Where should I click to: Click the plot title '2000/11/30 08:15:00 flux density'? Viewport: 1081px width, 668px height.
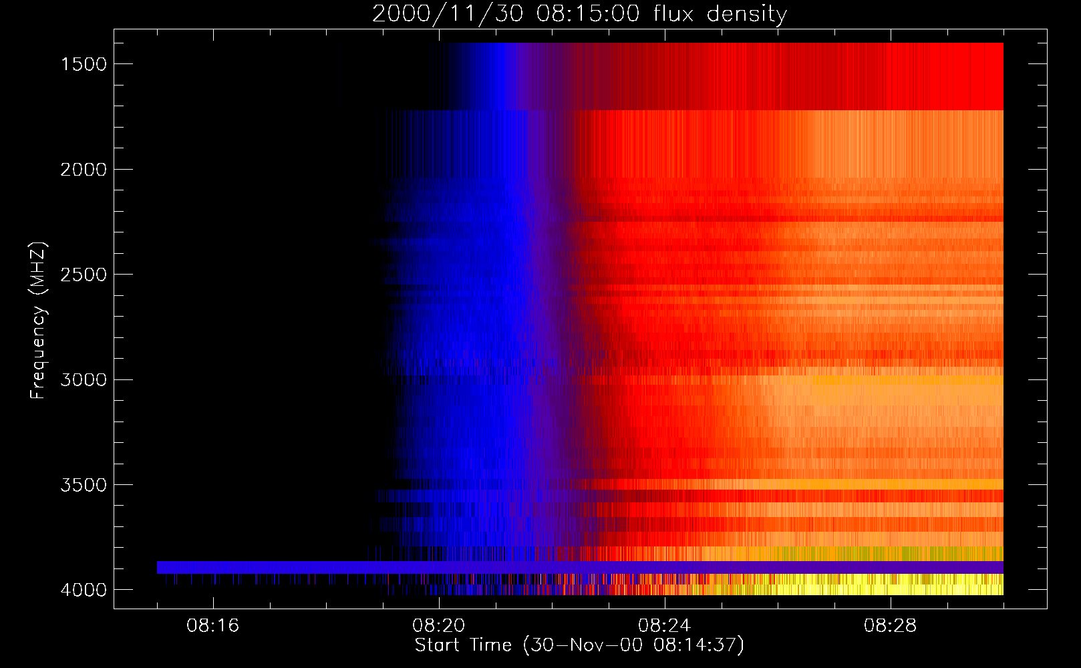pyautogui.click(x=579, y=14)
